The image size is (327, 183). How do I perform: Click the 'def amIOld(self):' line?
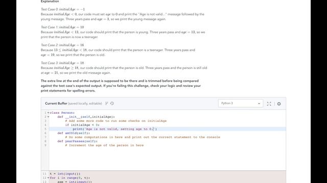coord(74,133)
